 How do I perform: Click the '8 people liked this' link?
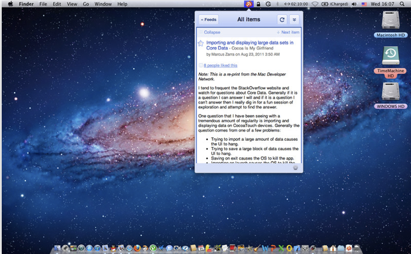coord(220,65)
